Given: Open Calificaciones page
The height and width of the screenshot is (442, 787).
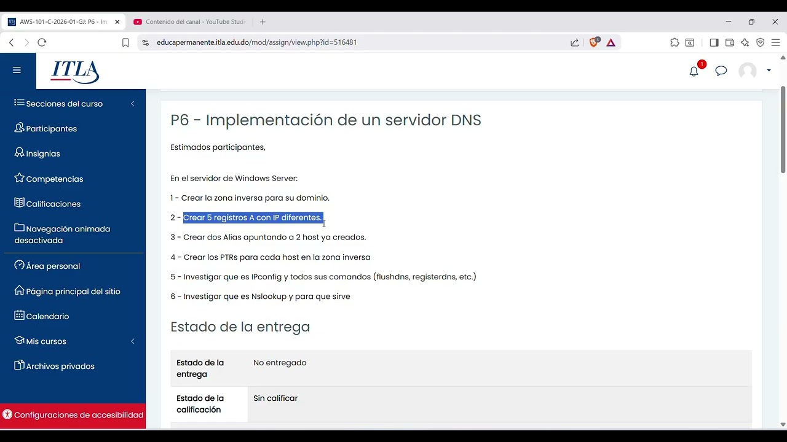Looking at the screenshot, I should click(47, 204).
